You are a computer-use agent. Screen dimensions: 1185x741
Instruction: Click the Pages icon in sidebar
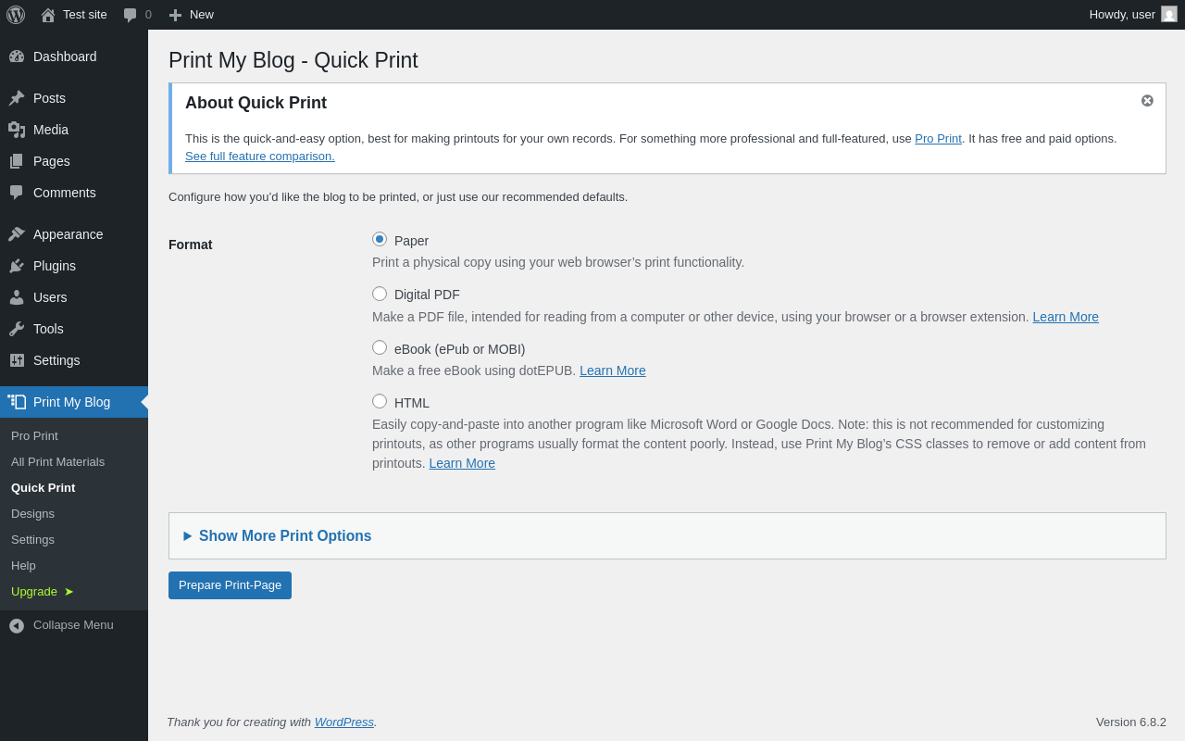(x=17, y=161)
